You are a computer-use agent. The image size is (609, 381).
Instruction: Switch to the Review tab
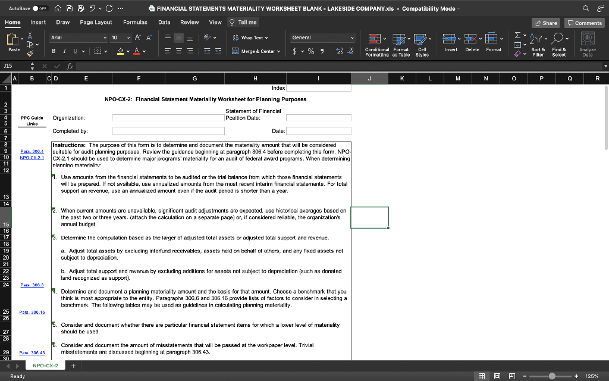click(190, 22)
